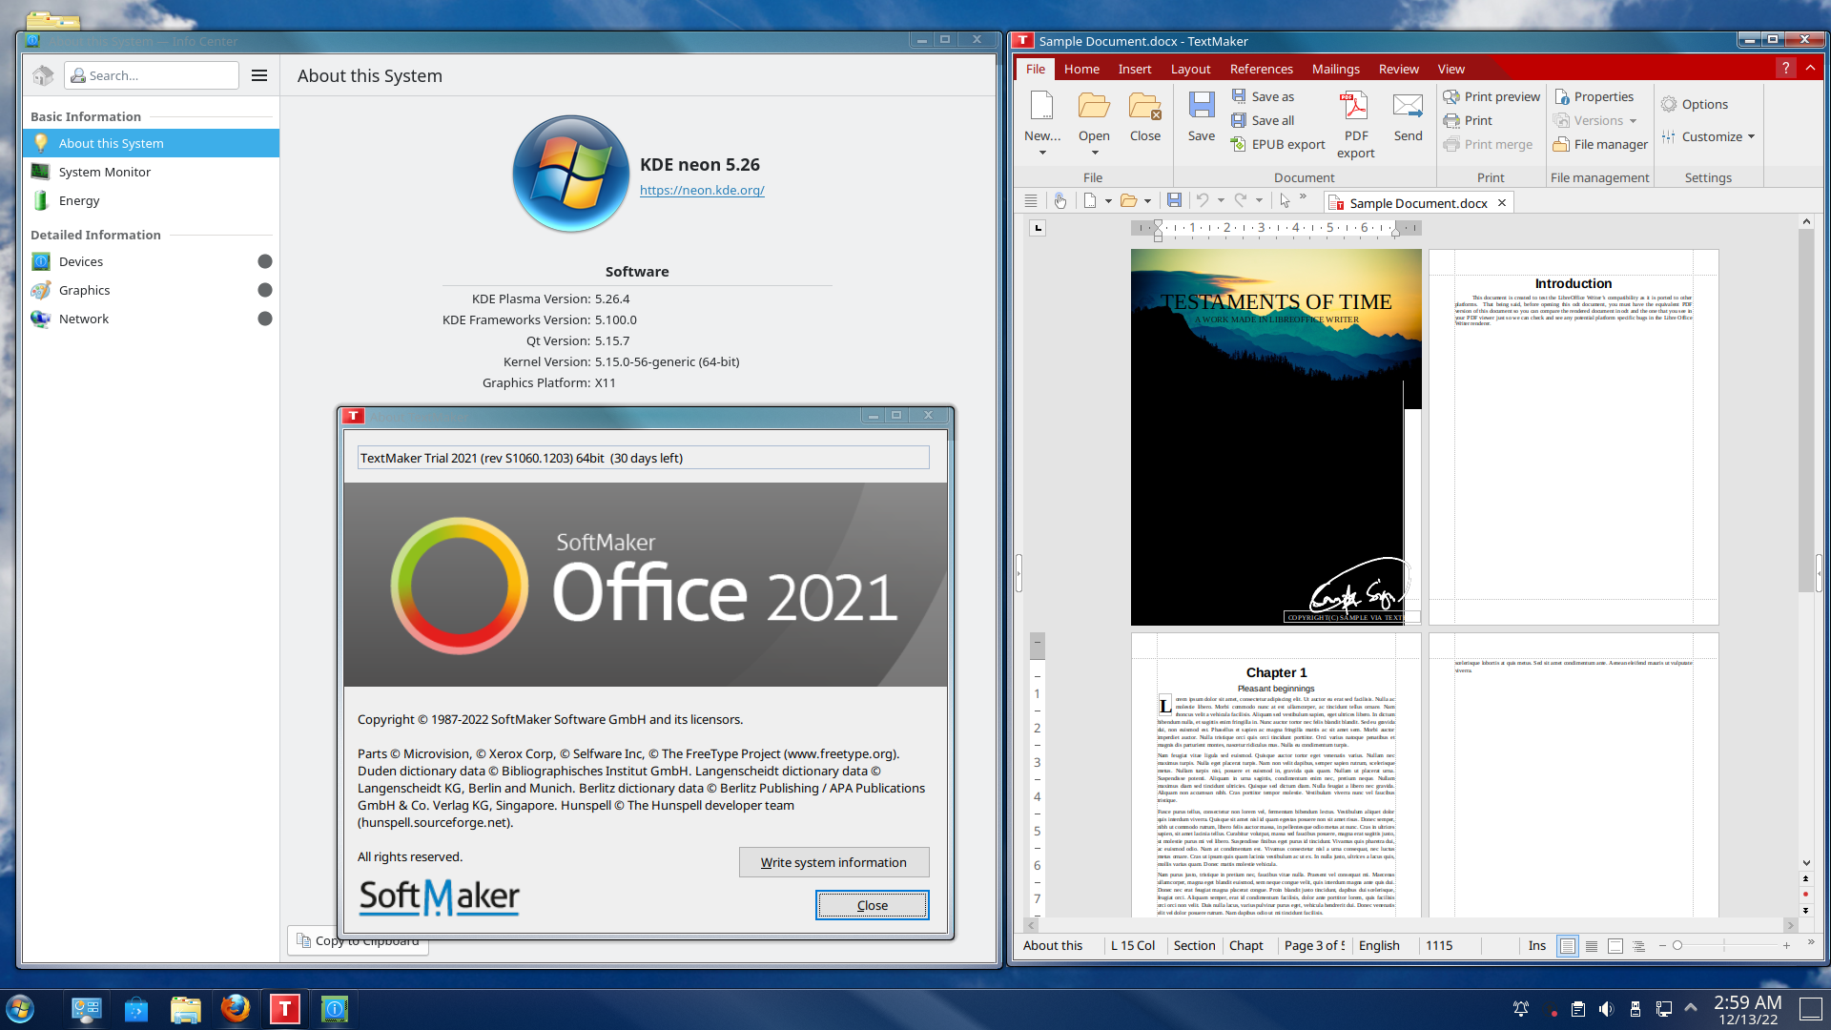Open Print preview from the ribbon
The image size is (1831, 1030).
click(x=1492, y=96)
